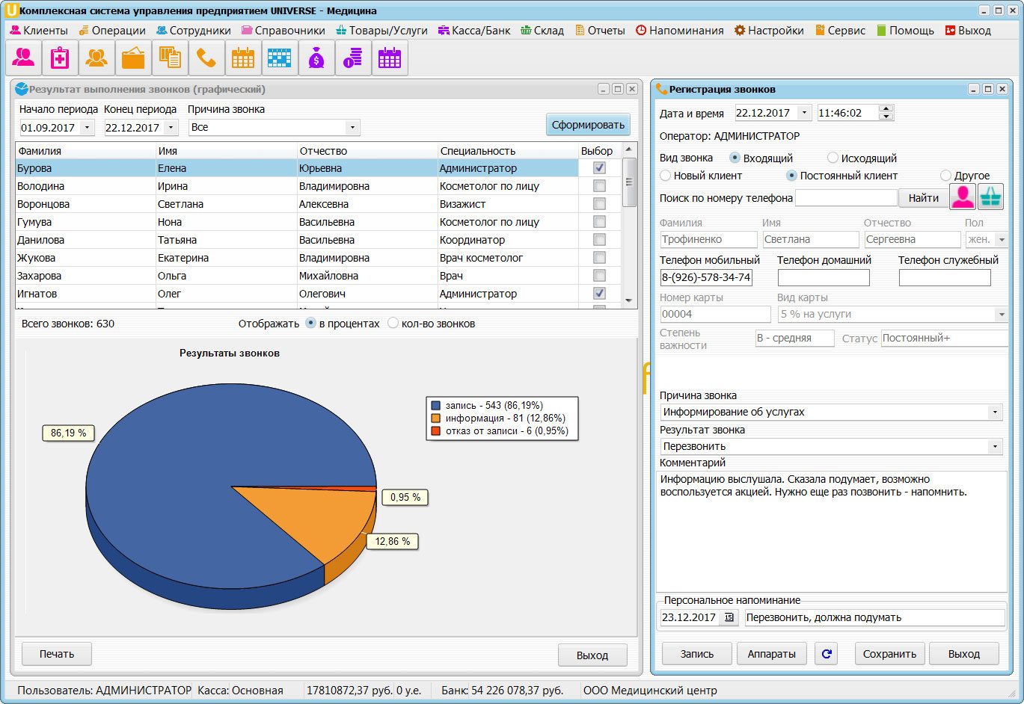1024x704 pixels.
Task: Expand the 'Информирование об услугах' reason dropdown
Action: (995, 412)
